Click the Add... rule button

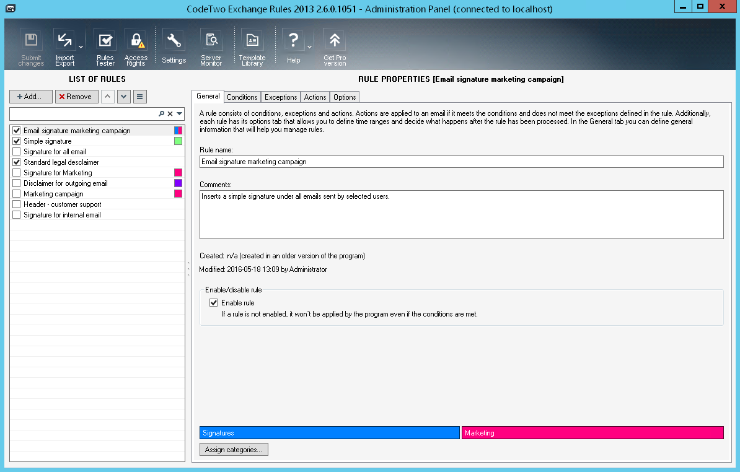30,97
